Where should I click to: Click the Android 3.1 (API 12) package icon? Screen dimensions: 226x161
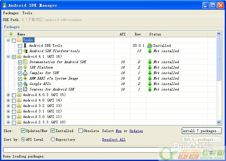tap(19, 111)
